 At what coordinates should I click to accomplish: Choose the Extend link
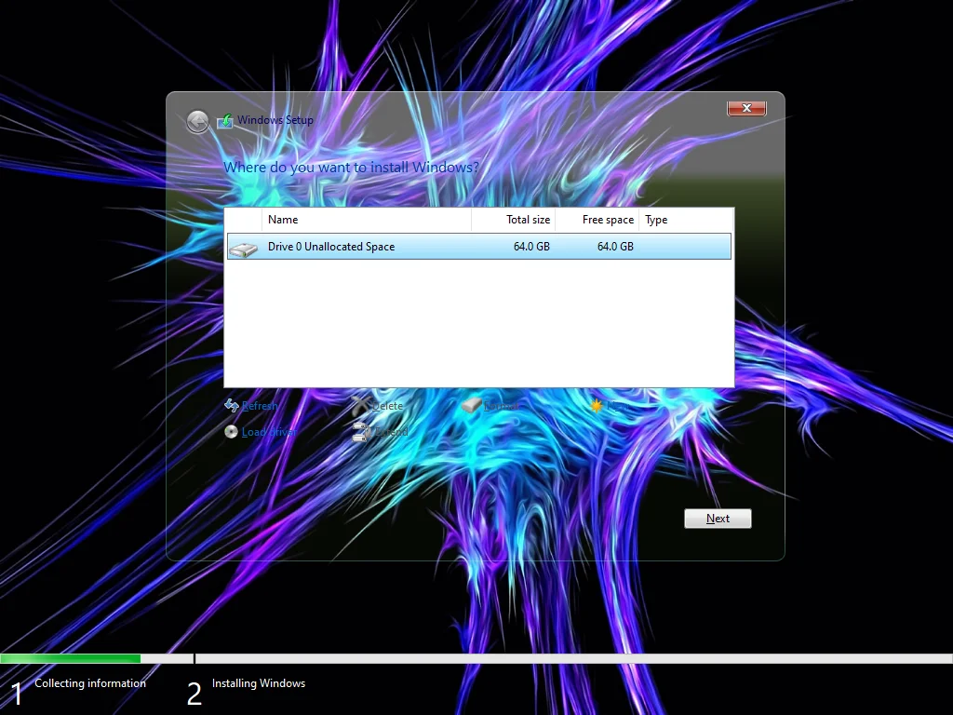point(391,432)
